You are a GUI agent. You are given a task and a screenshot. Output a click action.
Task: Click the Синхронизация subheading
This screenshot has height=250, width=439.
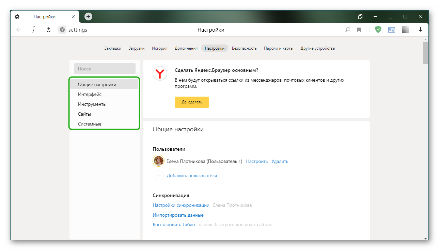coord(171,195)
